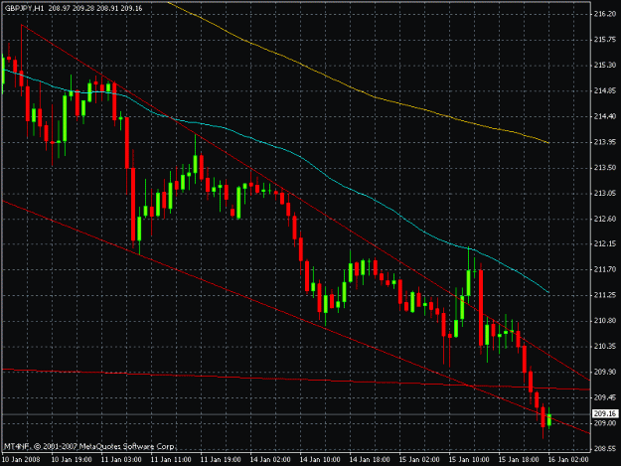621x466 pixels.
Task: Click the 15 Jan 02:00 time label
Action: tap(419, 459)
